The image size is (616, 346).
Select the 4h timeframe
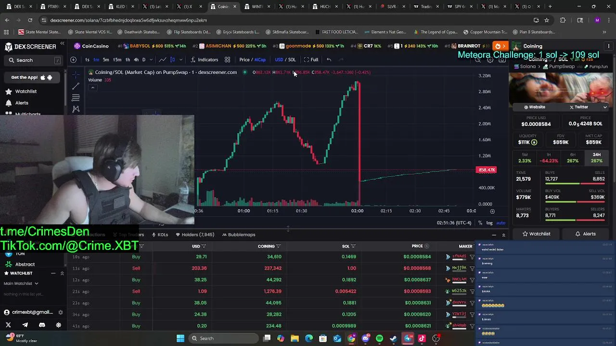(x=136, y=60)
